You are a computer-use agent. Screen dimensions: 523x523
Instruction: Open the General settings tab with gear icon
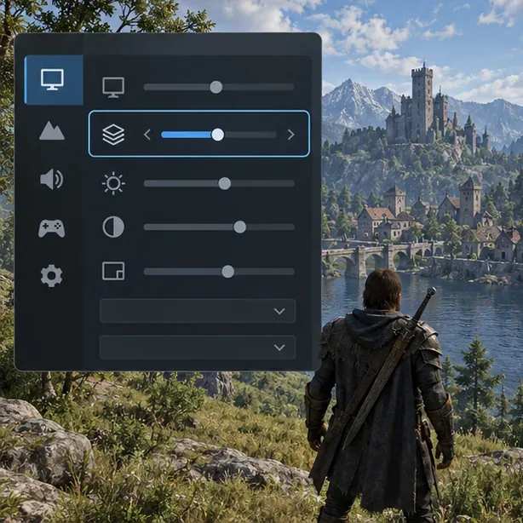click(x=51, y=276)
